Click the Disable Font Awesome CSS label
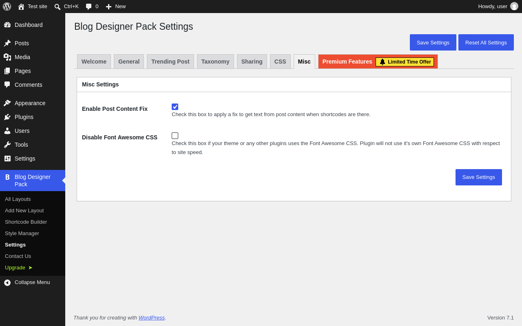This screenshot has width=522, height=326. point(119,137)
